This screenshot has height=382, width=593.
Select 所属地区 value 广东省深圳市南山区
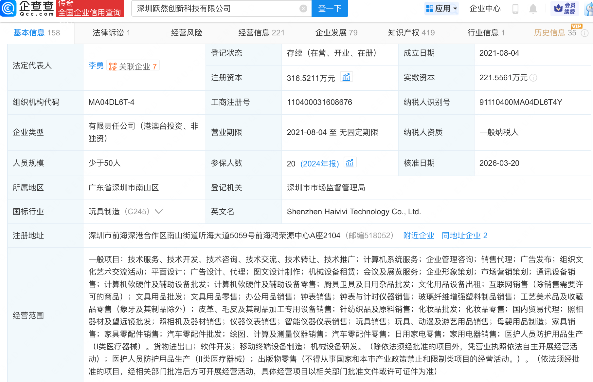pos(124,188)
